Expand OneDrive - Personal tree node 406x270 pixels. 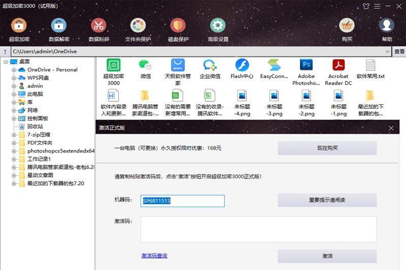(14, 70)
